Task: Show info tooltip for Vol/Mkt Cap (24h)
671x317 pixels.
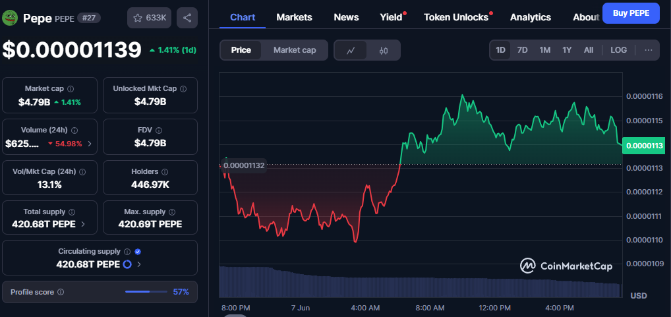Action: [x=82, y=171]
